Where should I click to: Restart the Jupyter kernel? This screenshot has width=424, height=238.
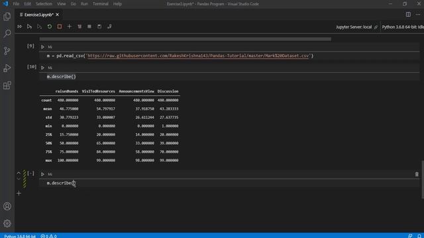pos(50,26)
